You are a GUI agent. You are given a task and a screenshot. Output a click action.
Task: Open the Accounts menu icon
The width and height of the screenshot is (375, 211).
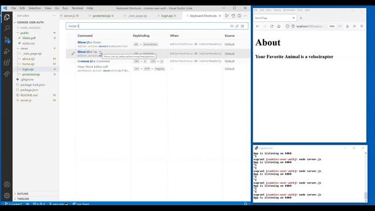(x=7, y=185)
